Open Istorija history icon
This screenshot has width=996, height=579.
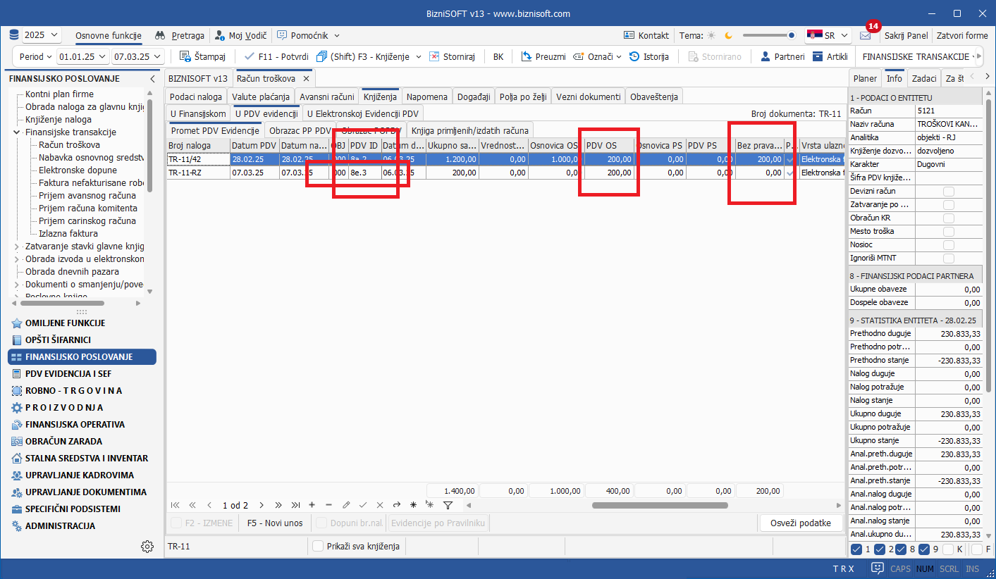click(634, 56)
